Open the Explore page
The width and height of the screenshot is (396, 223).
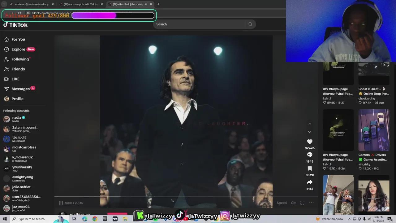pos(19,49)
